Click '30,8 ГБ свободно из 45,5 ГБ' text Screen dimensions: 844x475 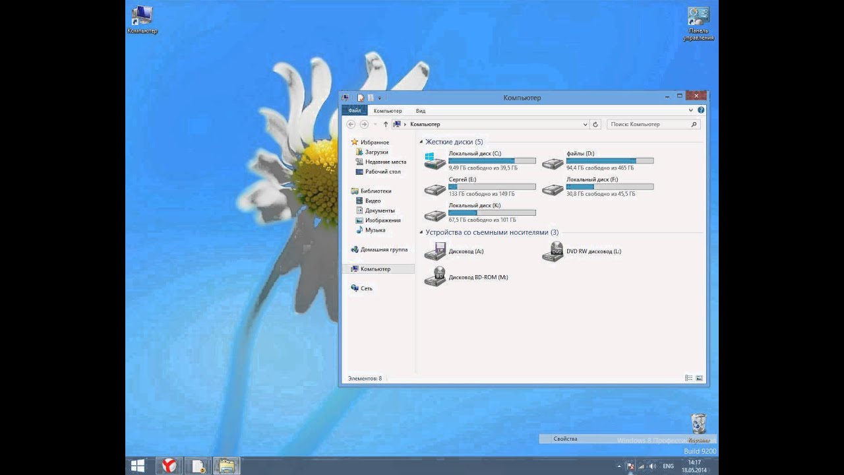(601, 194)
